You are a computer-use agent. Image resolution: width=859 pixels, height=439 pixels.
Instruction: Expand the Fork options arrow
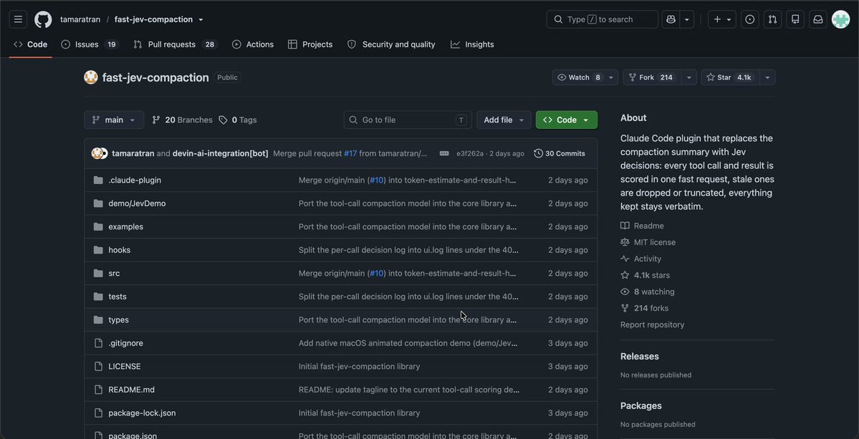pos(689,77)
